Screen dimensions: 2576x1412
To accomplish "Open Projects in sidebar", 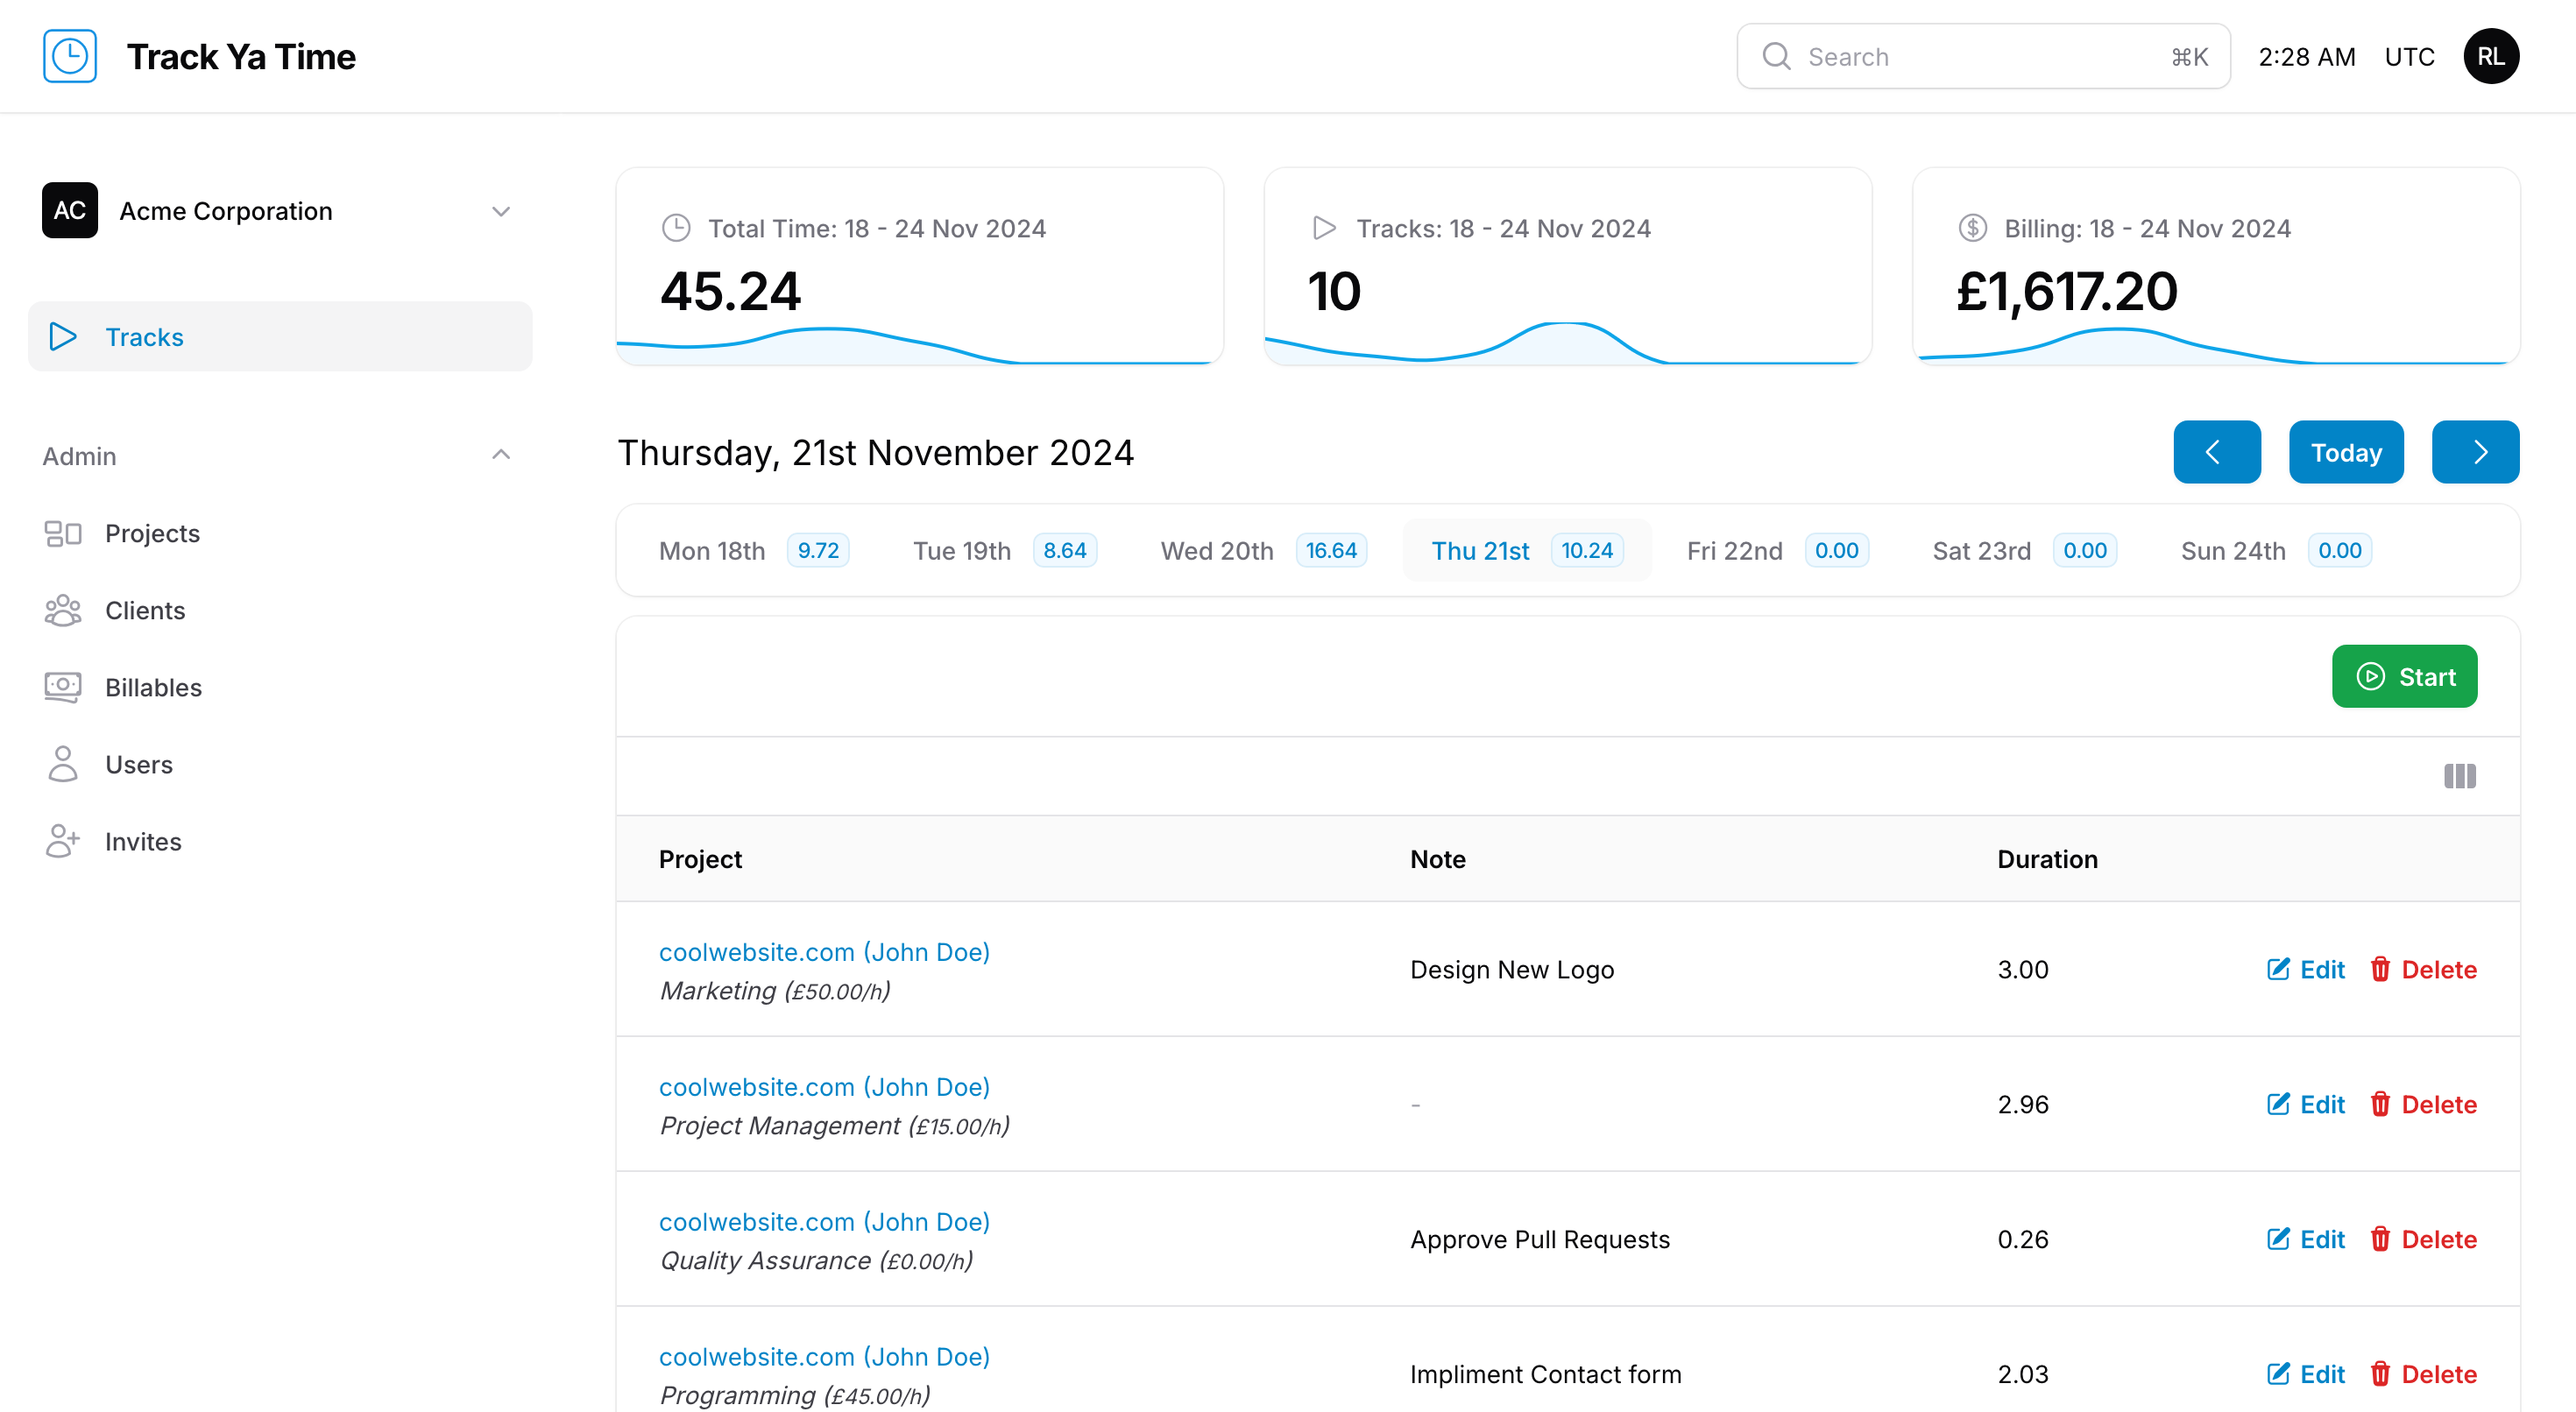I will (x=152, y=533).
